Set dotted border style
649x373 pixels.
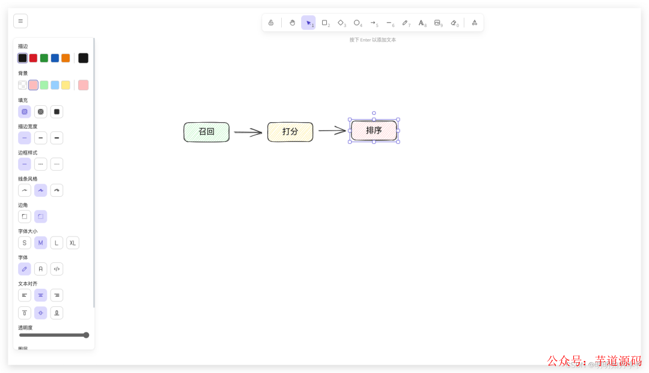tap(56, 164)
